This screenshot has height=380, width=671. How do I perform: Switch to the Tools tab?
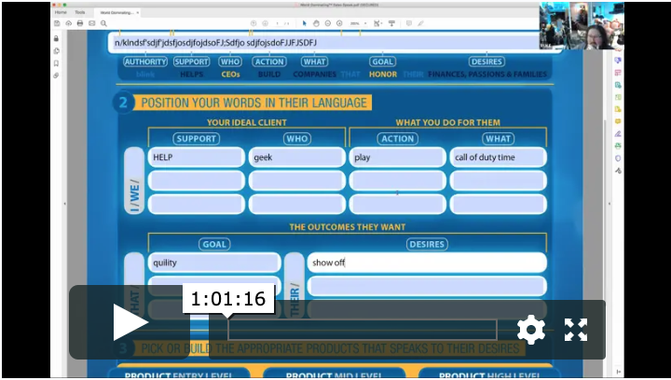point(80,12)
